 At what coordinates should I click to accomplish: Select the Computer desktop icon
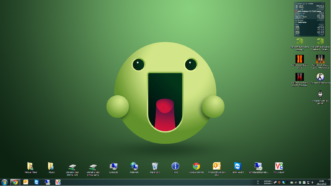coord(113,166)
